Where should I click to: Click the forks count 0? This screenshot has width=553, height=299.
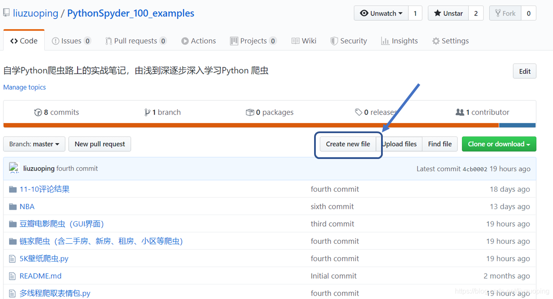pyautogui.click(x=528, y=13)
